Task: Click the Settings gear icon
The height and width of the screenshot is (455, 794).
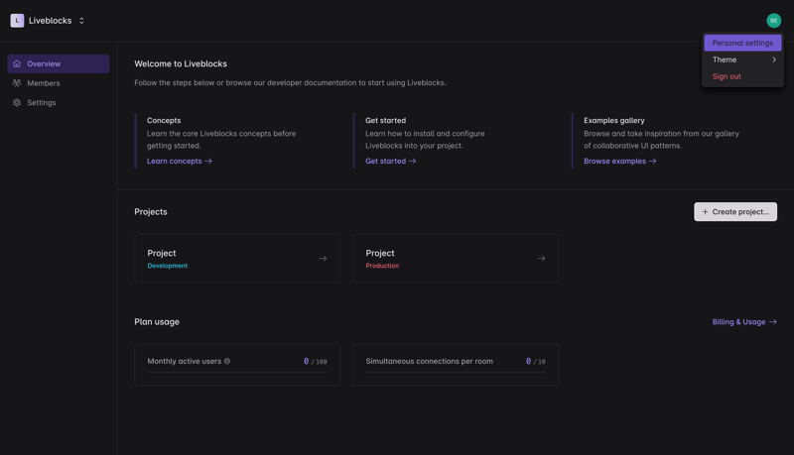Action: (x=17, y=103)
